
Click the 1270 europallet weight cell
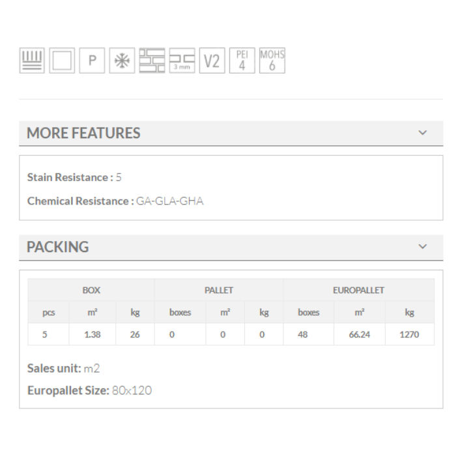409,335
